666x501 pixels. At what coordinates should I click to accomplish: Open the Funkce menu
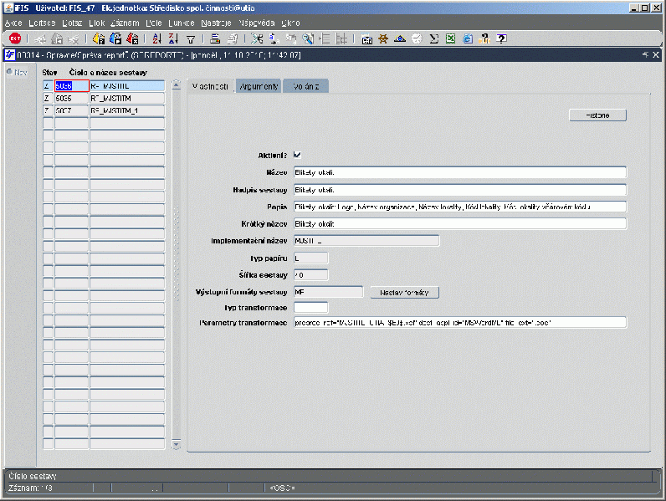(182, 23)
